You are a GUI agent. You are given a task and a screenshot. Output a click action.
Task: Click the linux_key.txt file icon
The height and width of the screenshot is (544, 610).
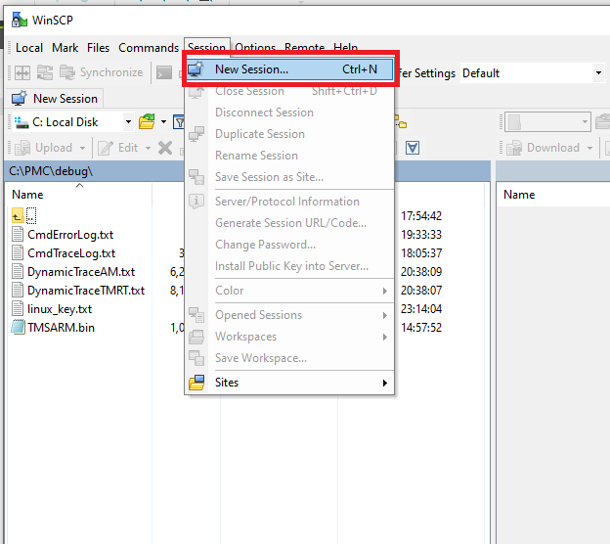point(19,308)
